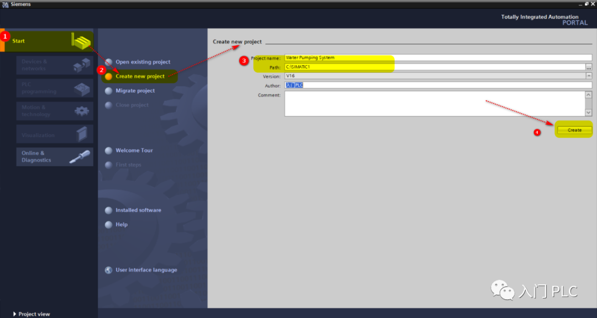The image size is (597, 318).
Task: Select Migrate project
Action: point(135,91)
